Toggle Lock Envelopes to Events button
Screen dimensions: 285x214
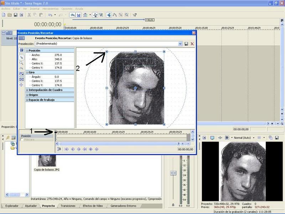95,15
